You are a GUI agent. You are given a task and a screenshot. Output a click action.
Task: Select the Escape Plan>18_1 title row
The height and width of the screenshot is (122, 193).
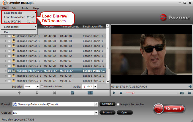(x=53, y=76)
